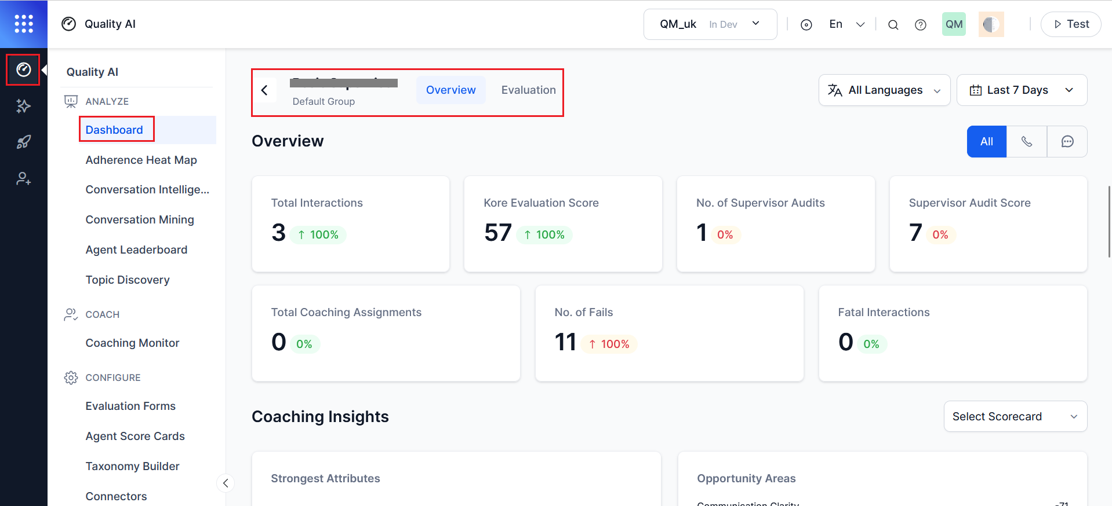
Task: Open the add-user icon in the rail
Action: point(23,178)
